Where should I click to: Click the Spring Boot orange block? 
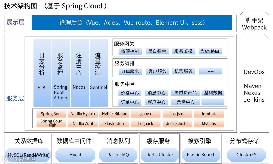point(51,114)
